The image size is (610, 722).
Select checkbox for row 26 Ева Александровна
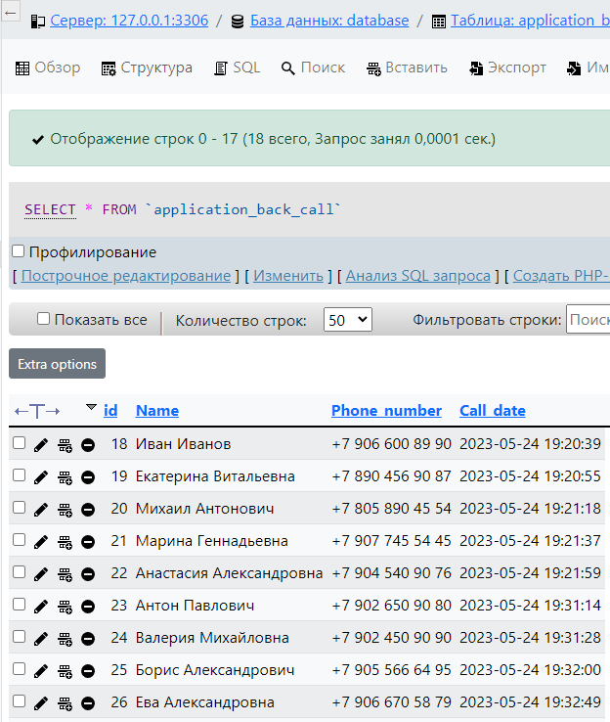(x=19, y=700)
